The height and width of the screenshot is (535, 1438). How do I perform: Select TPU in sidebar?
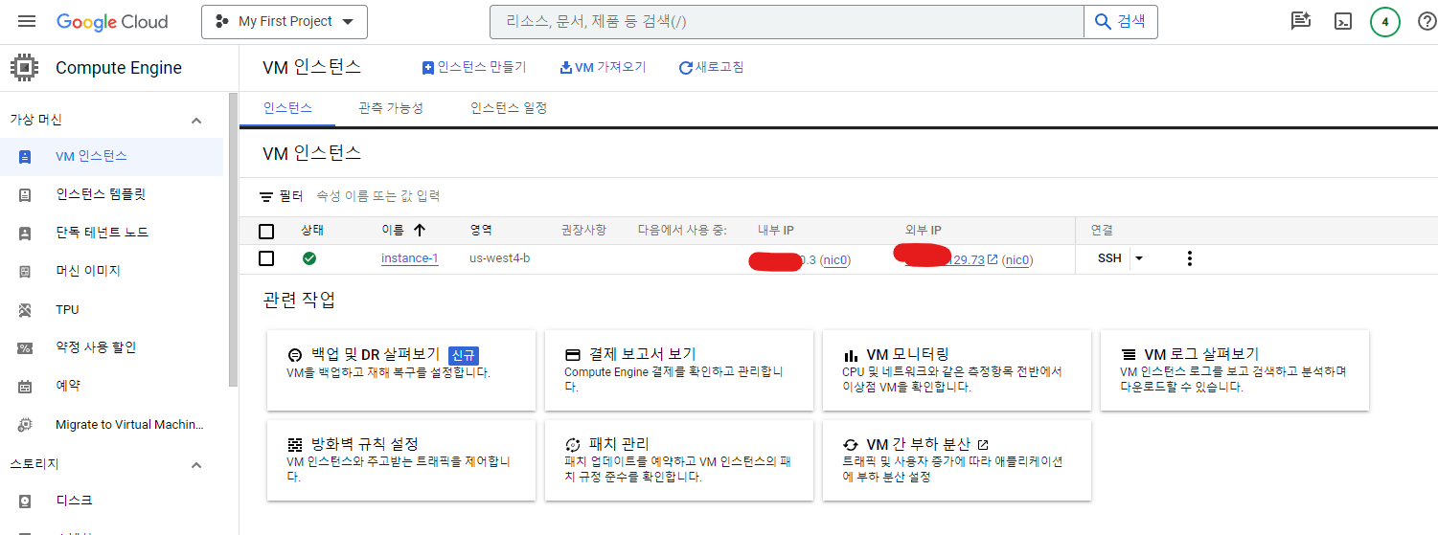tap(112, 310)
